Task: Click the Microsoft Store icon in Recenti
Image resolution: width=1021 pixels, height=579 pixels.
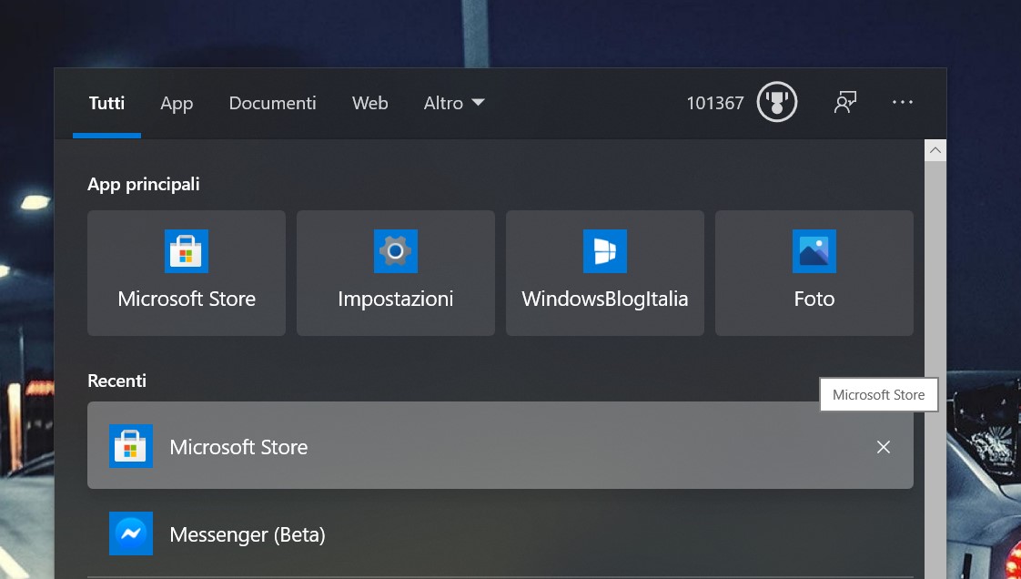Action: (x=131, y=446)
